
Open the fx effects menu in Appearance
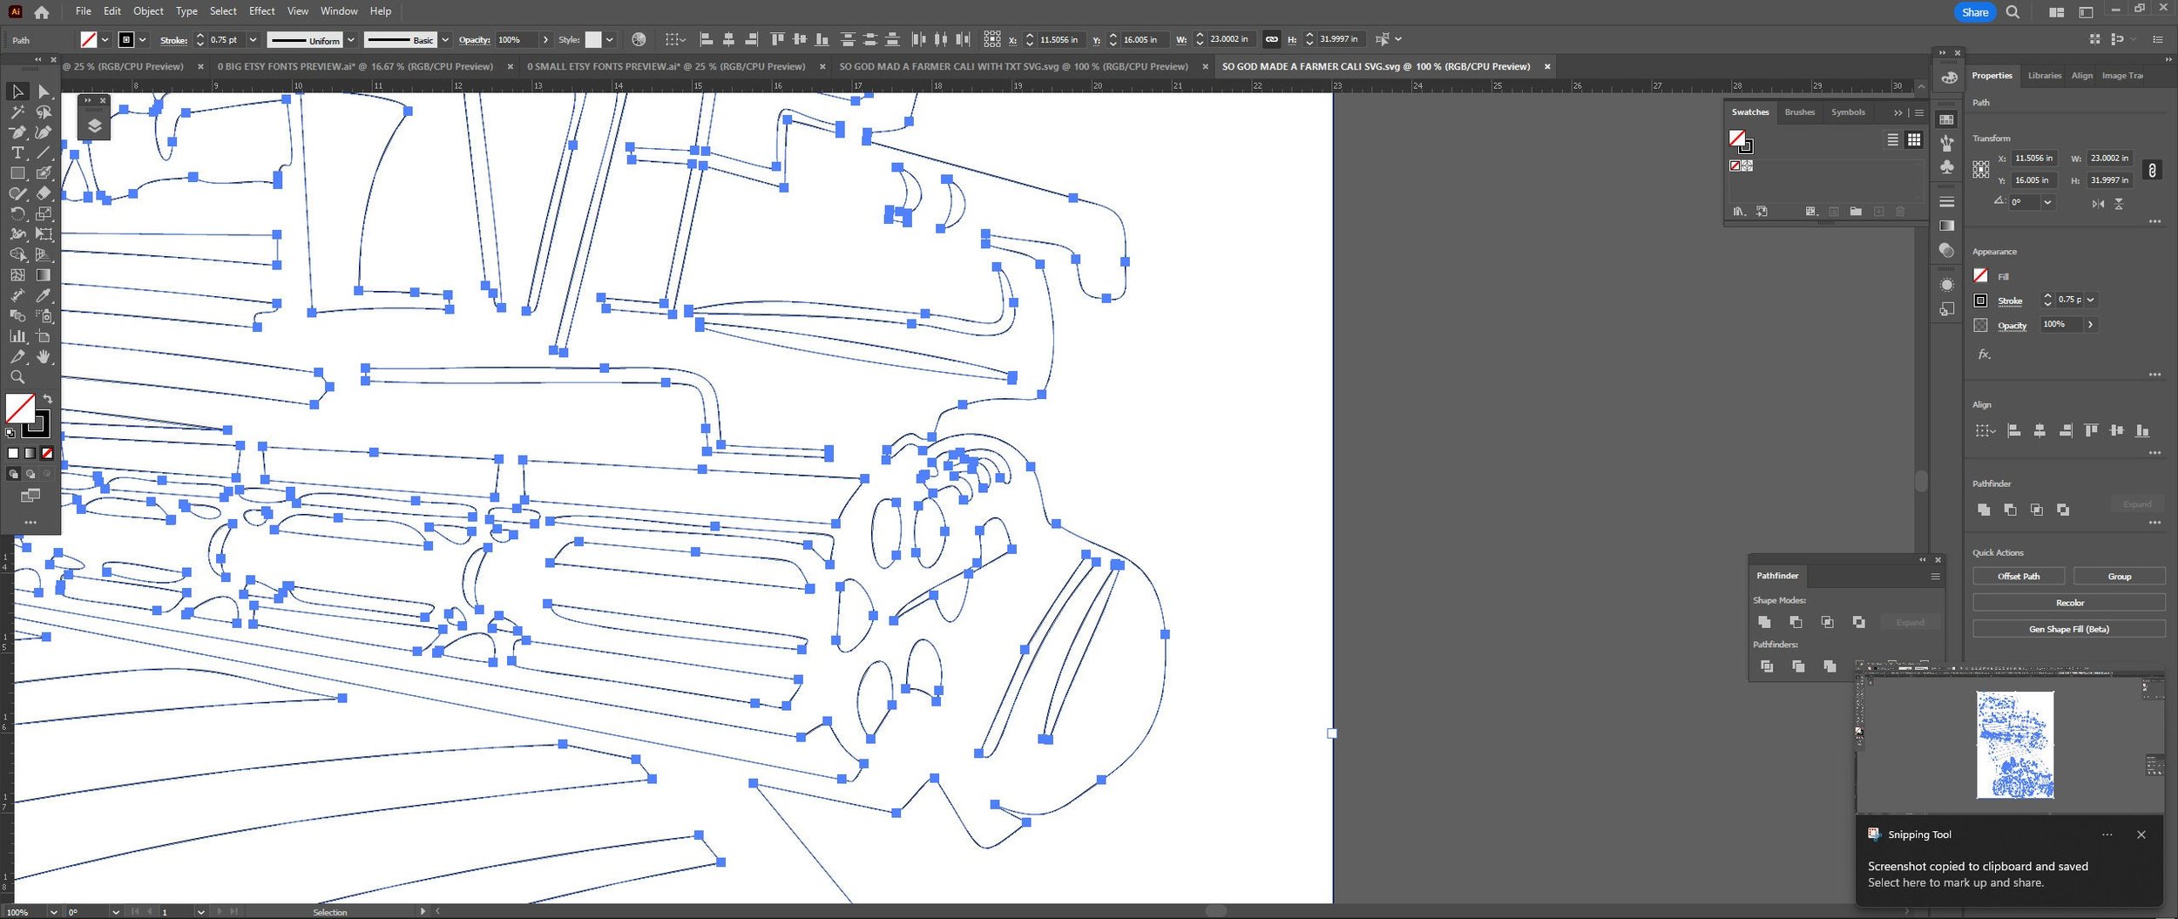click(1984, 355)
